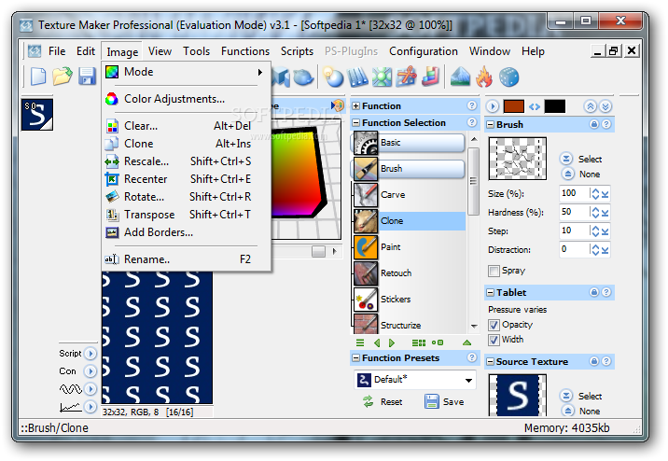Image resolution: width=668 pixels, height=461 pixels.
Task: Click None next to source texture
Action: tap(580, 411)
